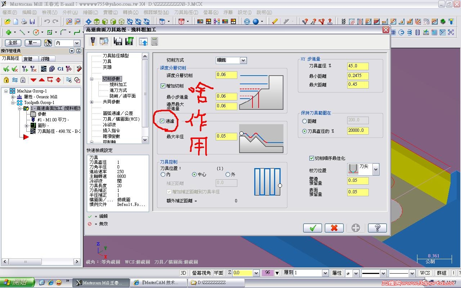Click the G1 post-process icon
The width and height of the screenshot is (461, 288).
(61, 69)
